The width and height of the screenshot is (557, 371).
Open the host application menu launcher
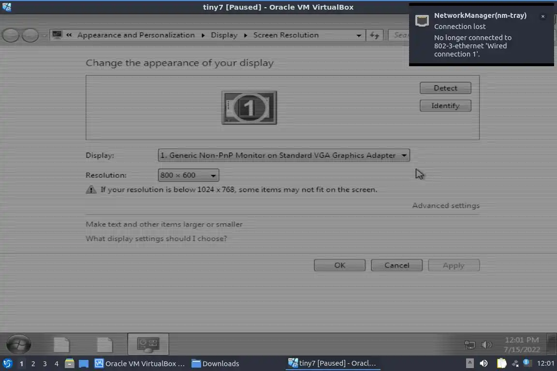tap(7, 363)
